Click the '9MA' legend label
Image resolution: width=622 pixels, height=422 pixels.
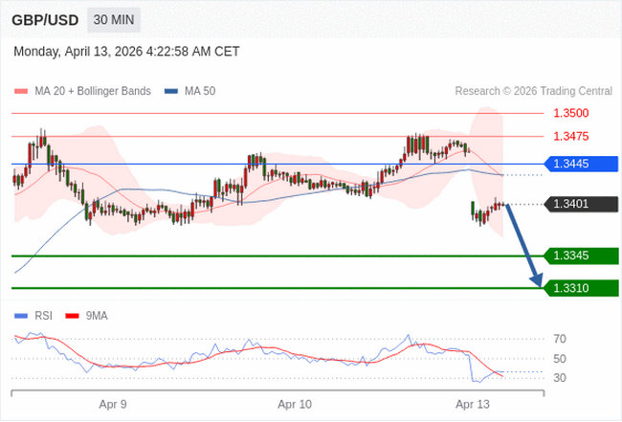click(97, 316)
